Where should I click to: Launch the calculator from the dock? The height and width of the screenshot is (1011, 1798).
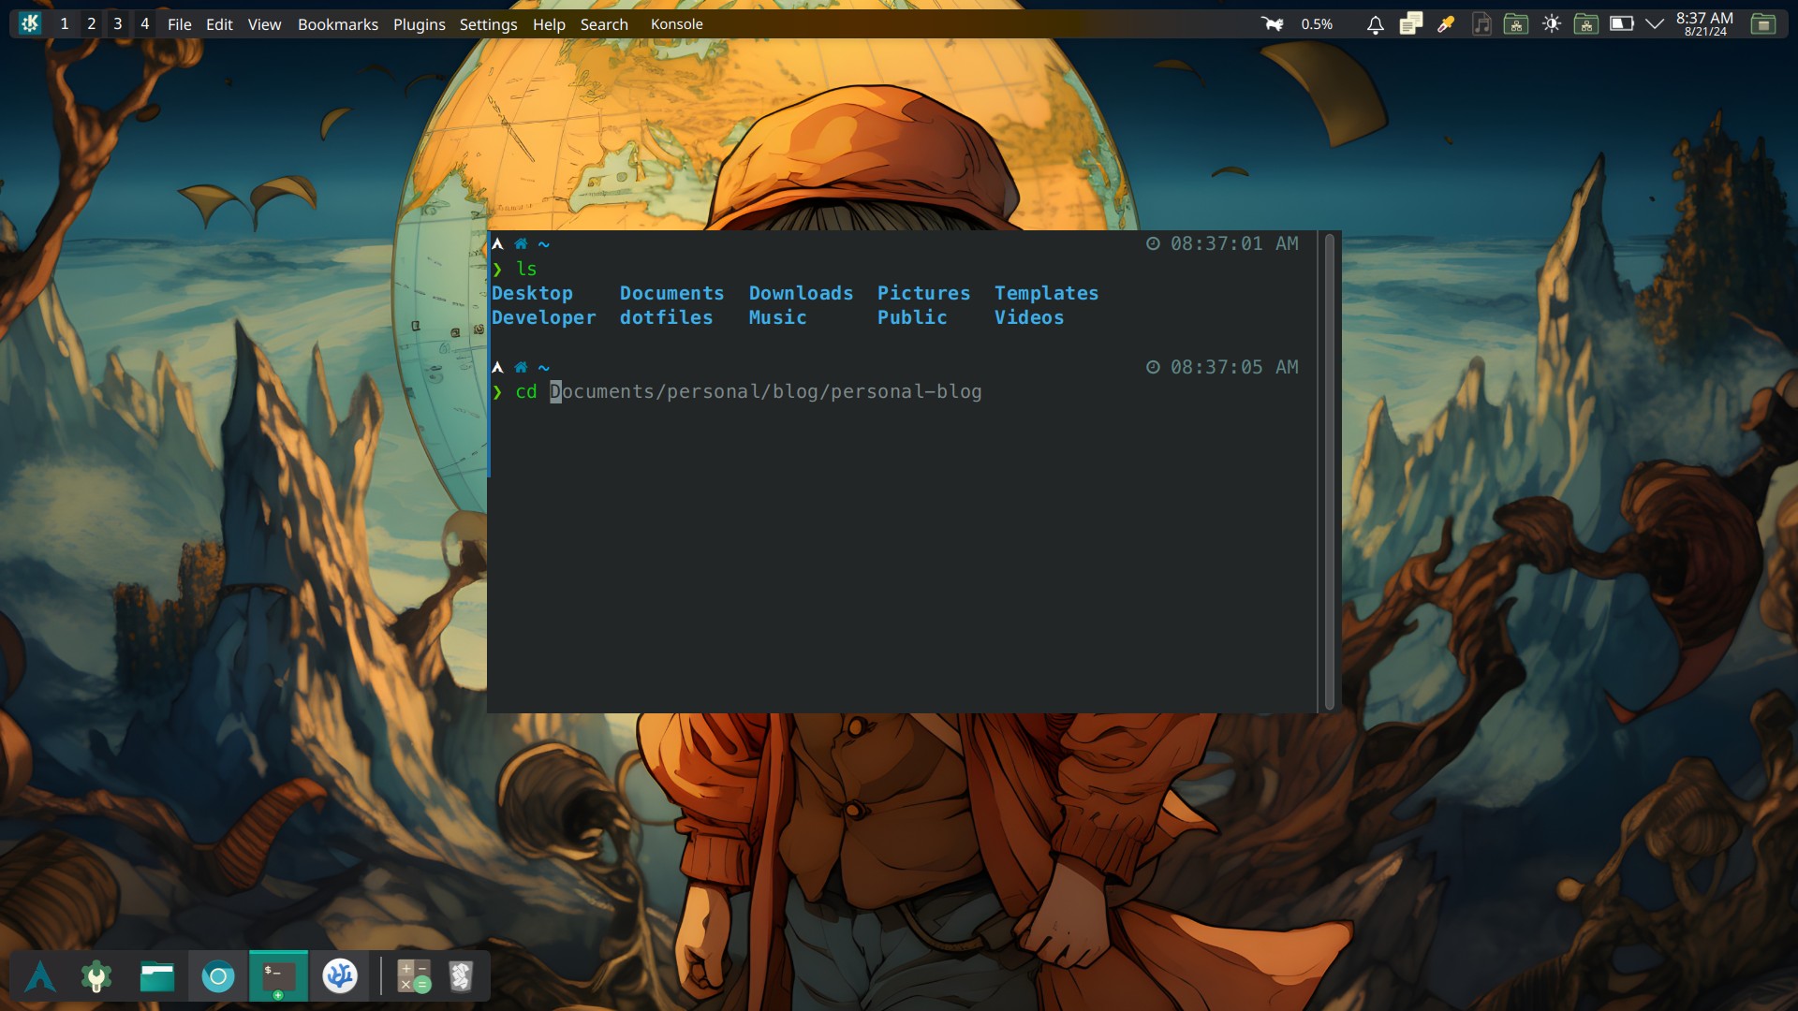click(x=413, y=976)
